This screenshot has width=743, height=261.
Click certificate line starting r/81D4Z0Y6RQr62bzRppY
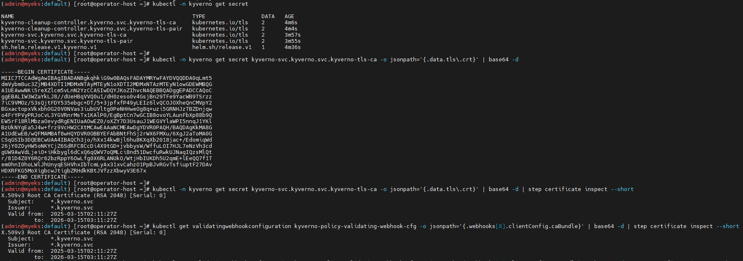tap(107, 158)
